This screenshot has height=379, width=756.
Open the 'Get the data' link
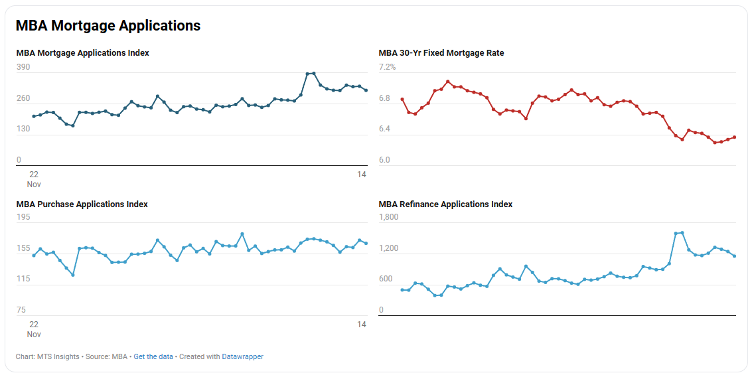(153, 356)
